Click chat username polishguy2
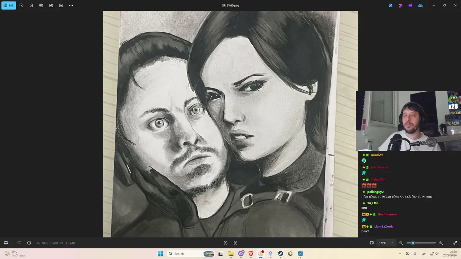Viewport: 461px width, 259px height. click(x=375, y=192)
